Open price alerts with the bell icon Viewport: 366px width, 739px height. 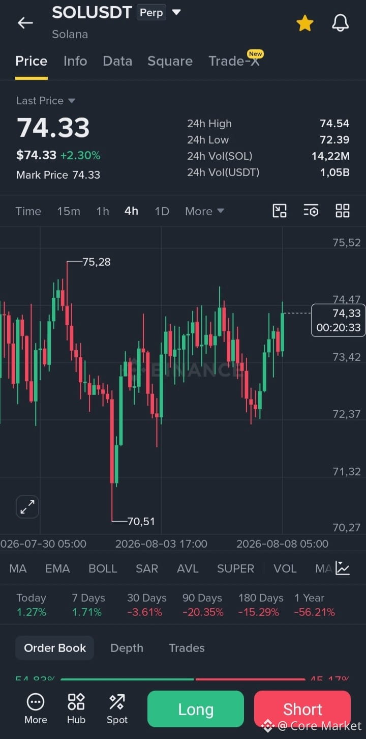tap(340, 23)
